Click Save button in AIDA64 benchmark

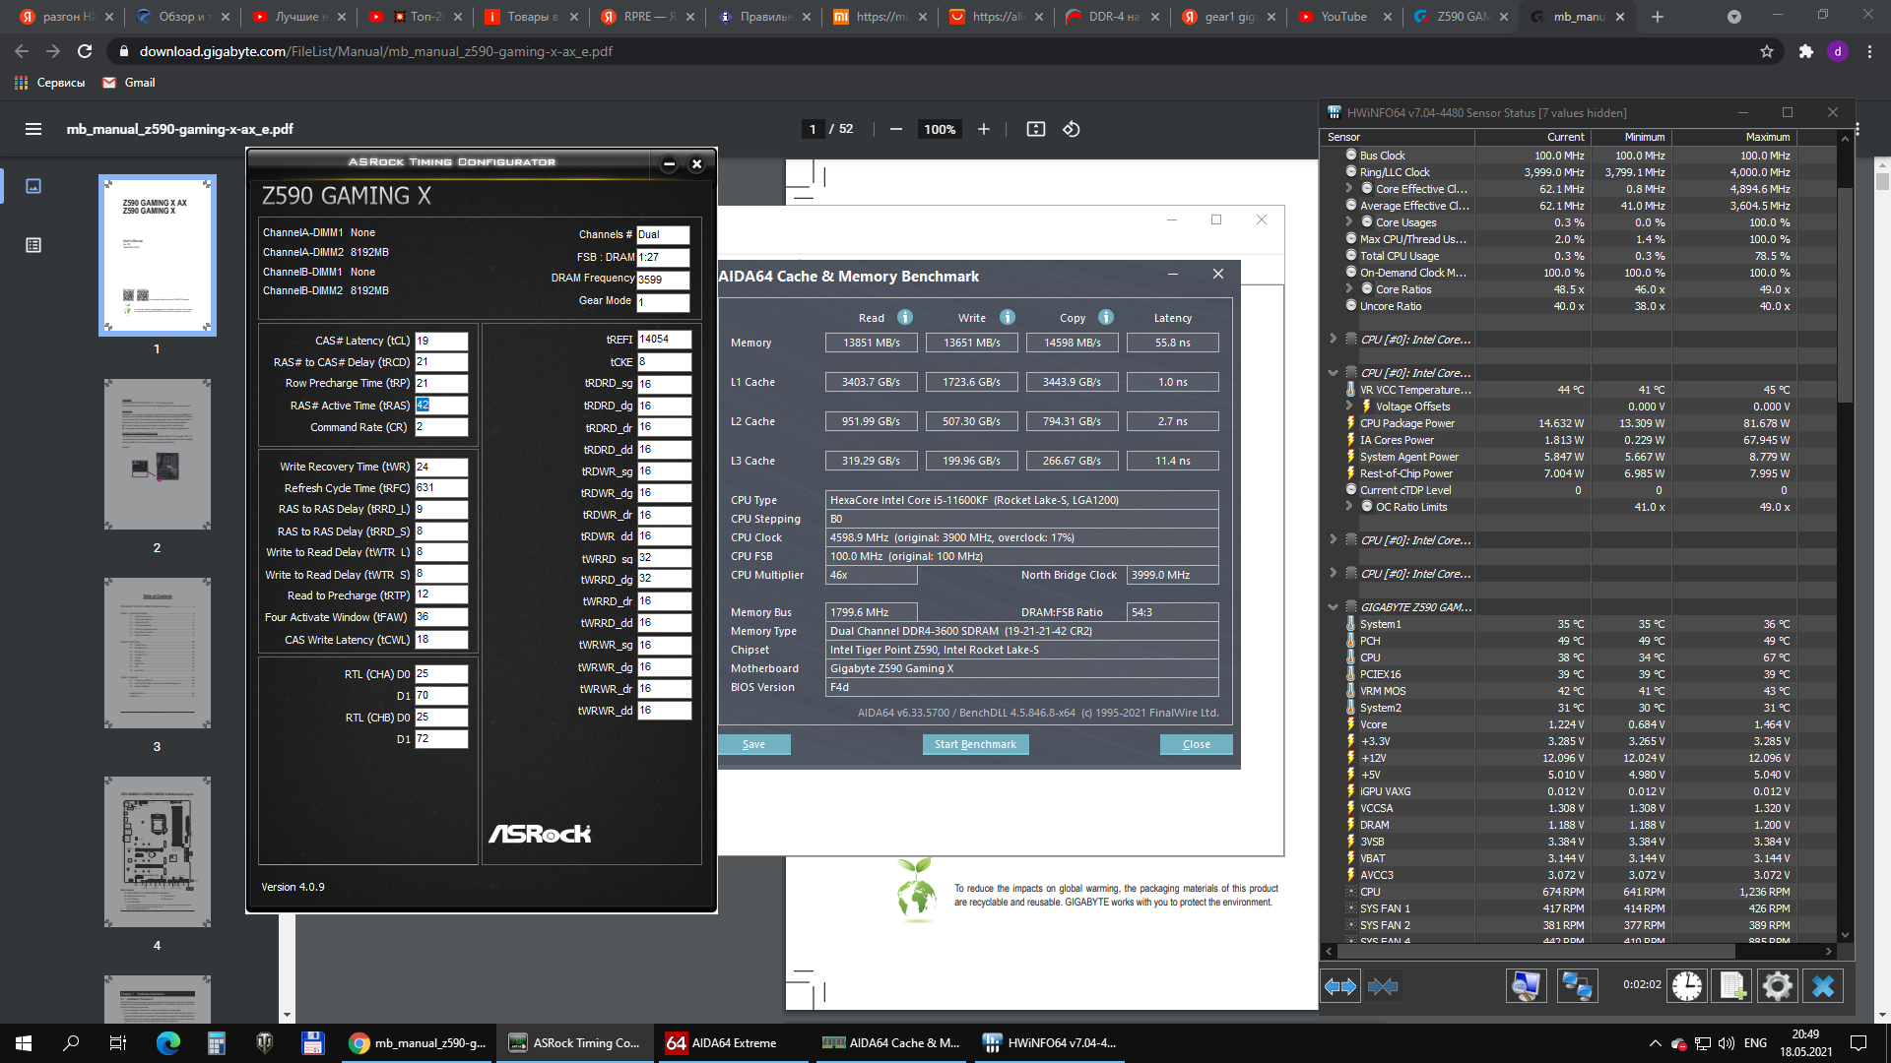pos(753,744)
